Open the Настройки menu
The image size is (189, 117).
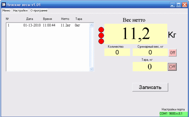(20, 11)
